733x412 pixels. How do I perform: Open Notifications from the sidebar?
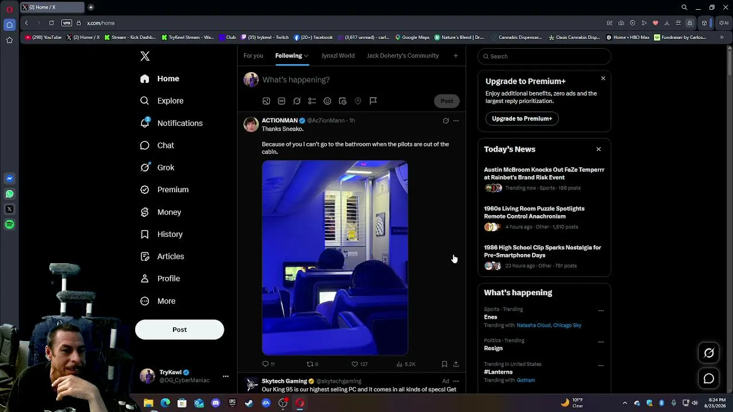[x=171, y=123]
